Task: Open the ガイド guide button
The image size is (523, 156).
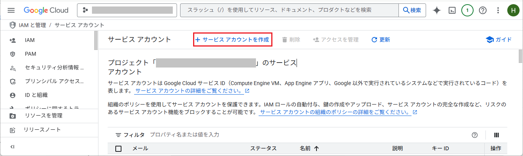Action: click(498, 40)
